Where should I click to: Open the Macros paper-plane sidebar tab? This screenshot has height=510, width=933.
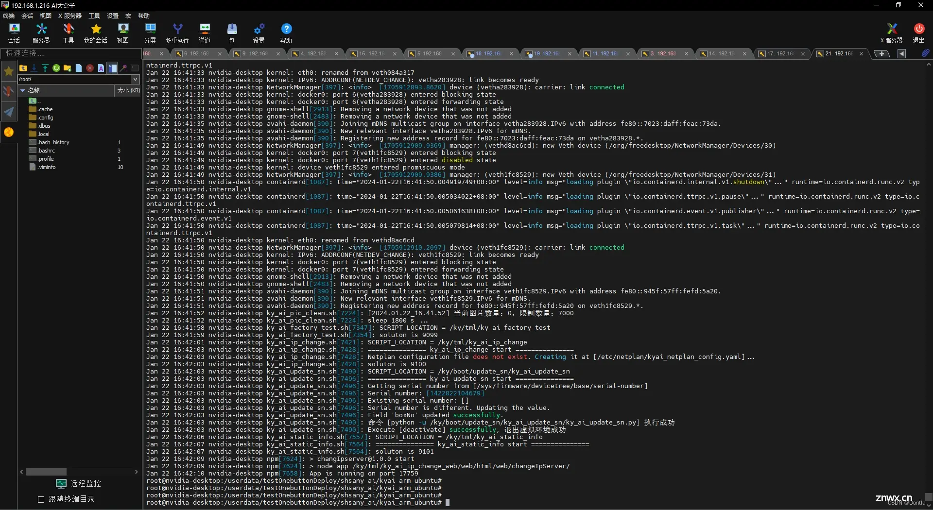(x=9, y=112)
